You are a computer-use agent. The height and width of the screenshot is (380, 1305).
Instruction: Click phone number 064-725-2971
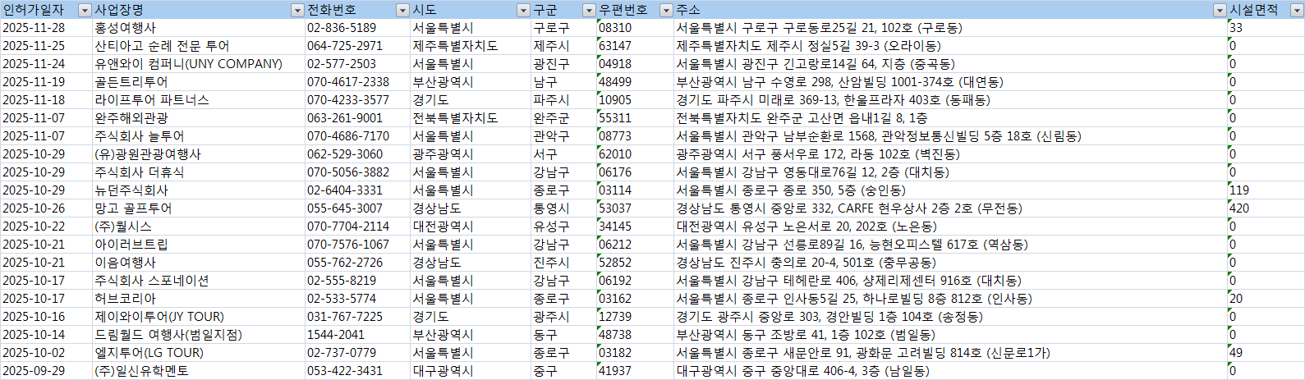point(357,46)
